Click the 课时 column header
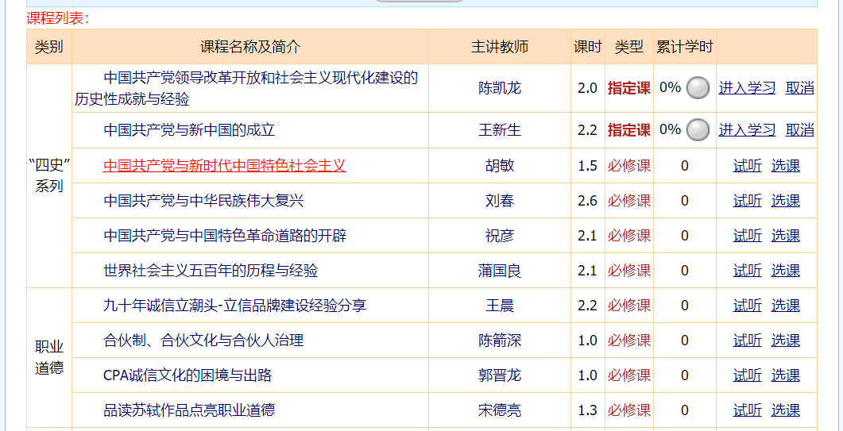 click(x=587, y=47)
